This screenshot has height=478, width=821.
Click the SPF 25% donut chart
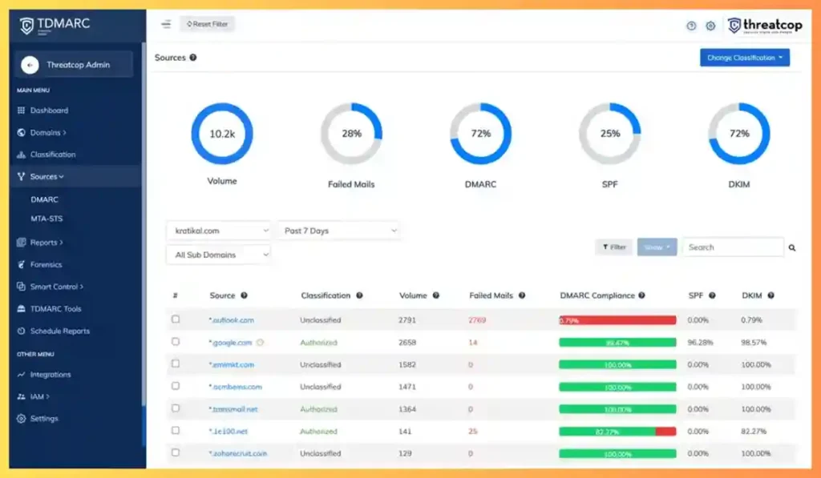pos(610,134)
